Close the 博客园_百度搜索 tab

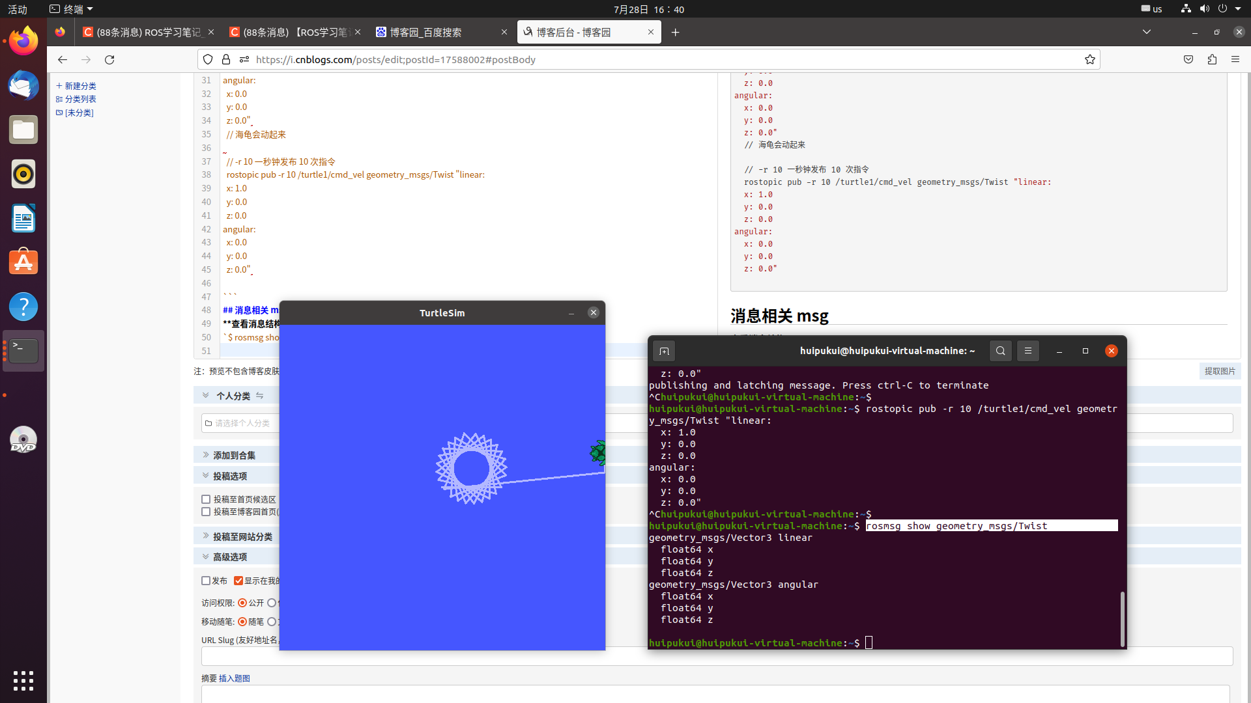(x=504, y=32)
